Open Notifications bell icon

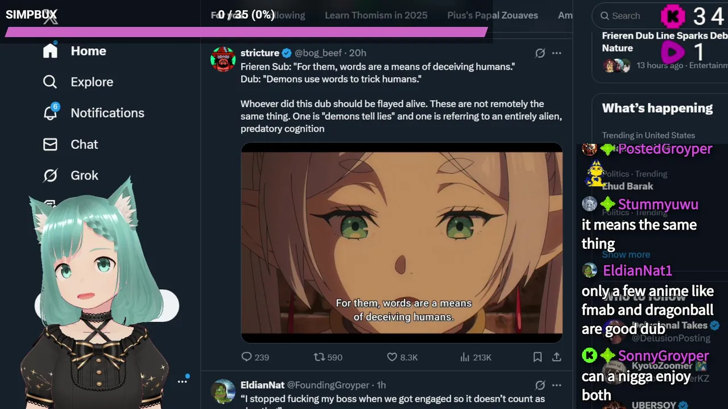[50, 112]
